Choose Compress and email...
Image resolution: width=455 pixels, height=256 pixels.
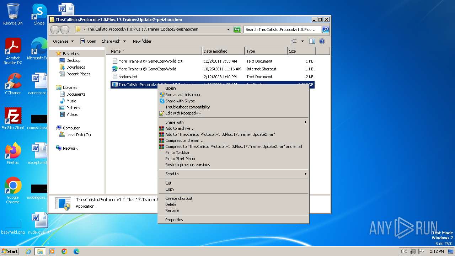(233, 140)
